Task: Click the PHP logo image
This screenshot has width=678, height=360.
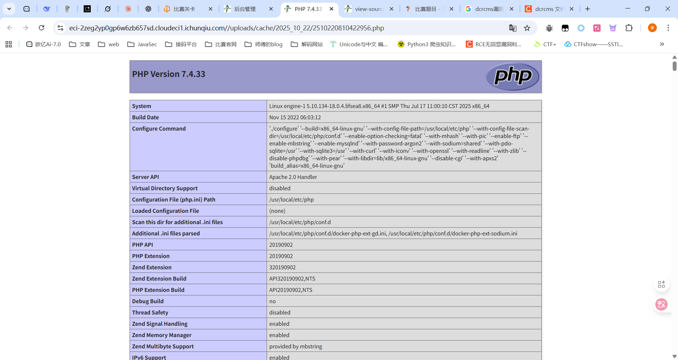Action: coord(512,76)
